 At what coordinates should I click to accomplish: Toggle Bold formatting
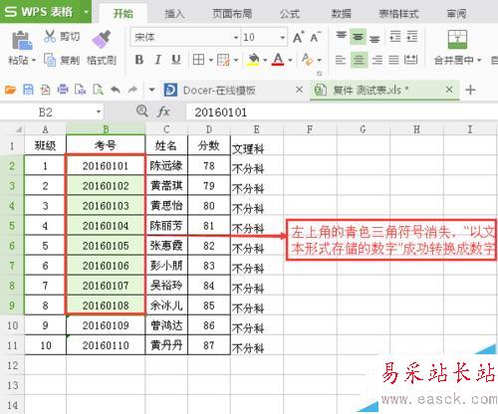point(139,60)
